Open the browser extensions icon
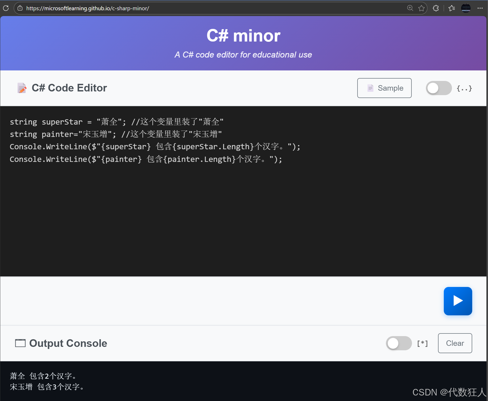Screen dimensions: 488x401 [436, 8]
